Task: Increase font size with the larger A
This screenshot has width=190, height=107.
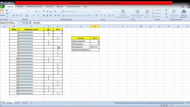Action: [36, 11]
